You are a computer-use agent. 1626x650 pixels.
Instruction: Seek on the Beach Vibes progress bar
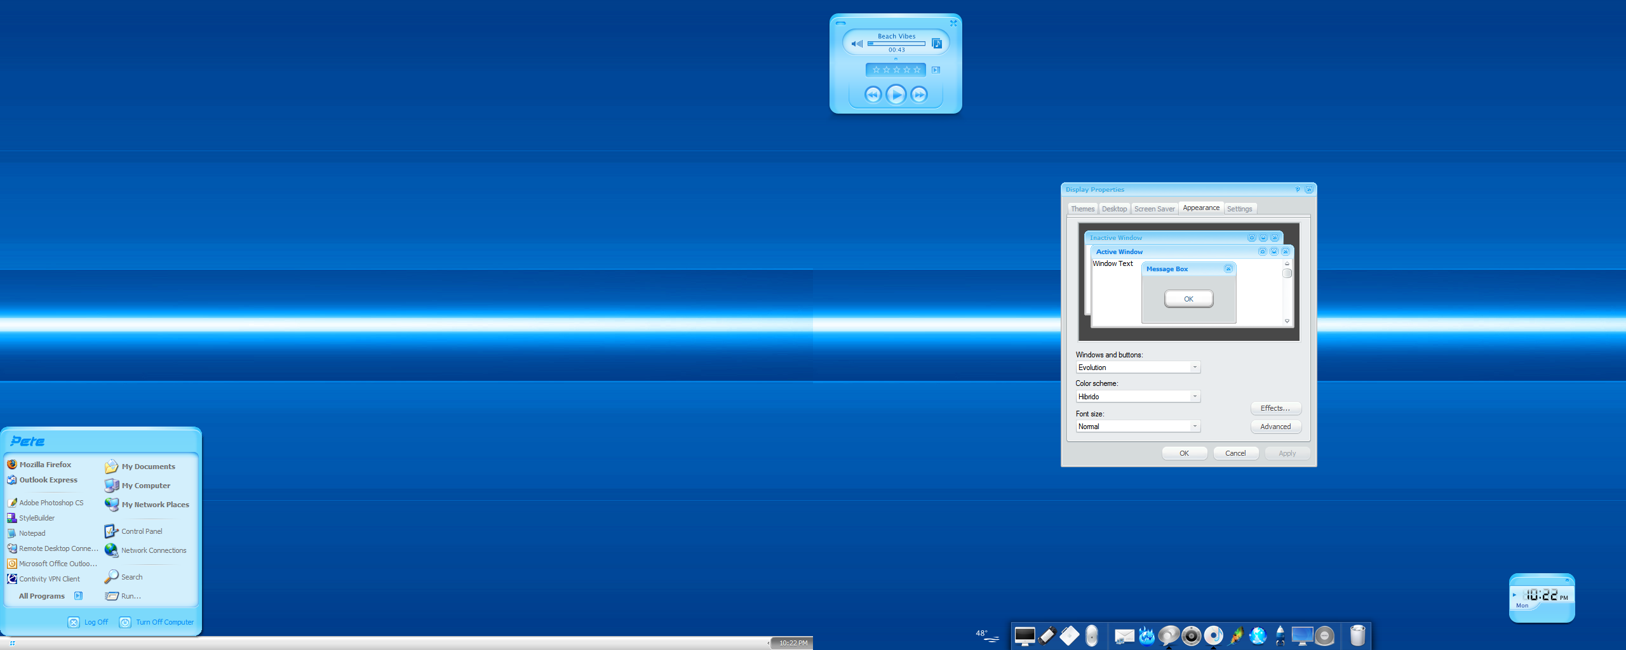[x=896, y=44]
